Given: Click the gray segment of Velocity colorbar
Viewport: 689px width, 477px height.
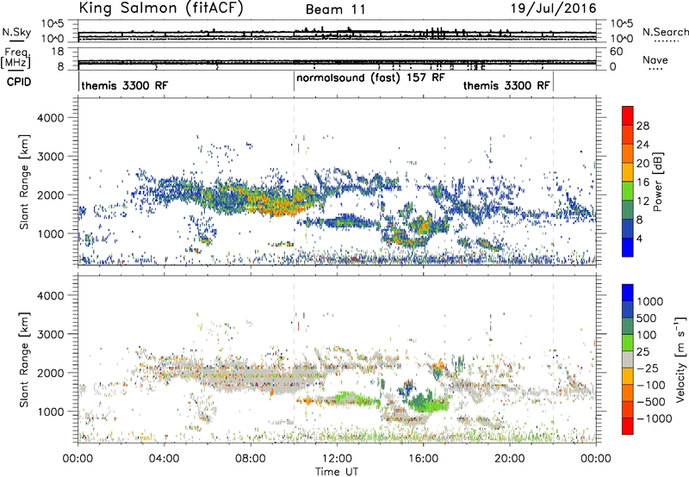Looking at the screenshot, I should (628, 359).
